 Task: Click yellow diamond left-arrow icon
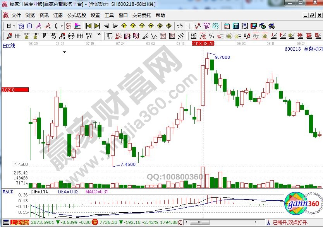point(124,26)
